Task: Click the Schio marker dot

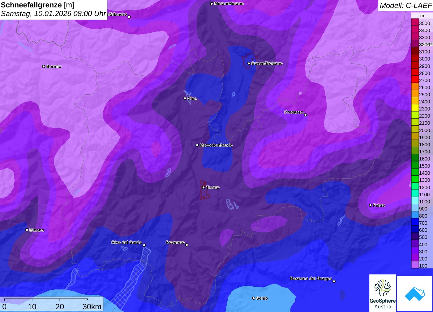Action: tap(254, 298)
